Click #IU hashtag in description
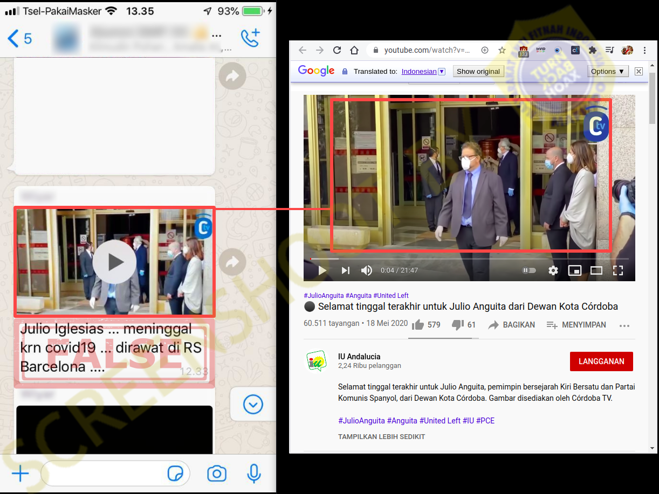This screenshot has width=659, height=494. pyautogui.click(x=468, y=421)
